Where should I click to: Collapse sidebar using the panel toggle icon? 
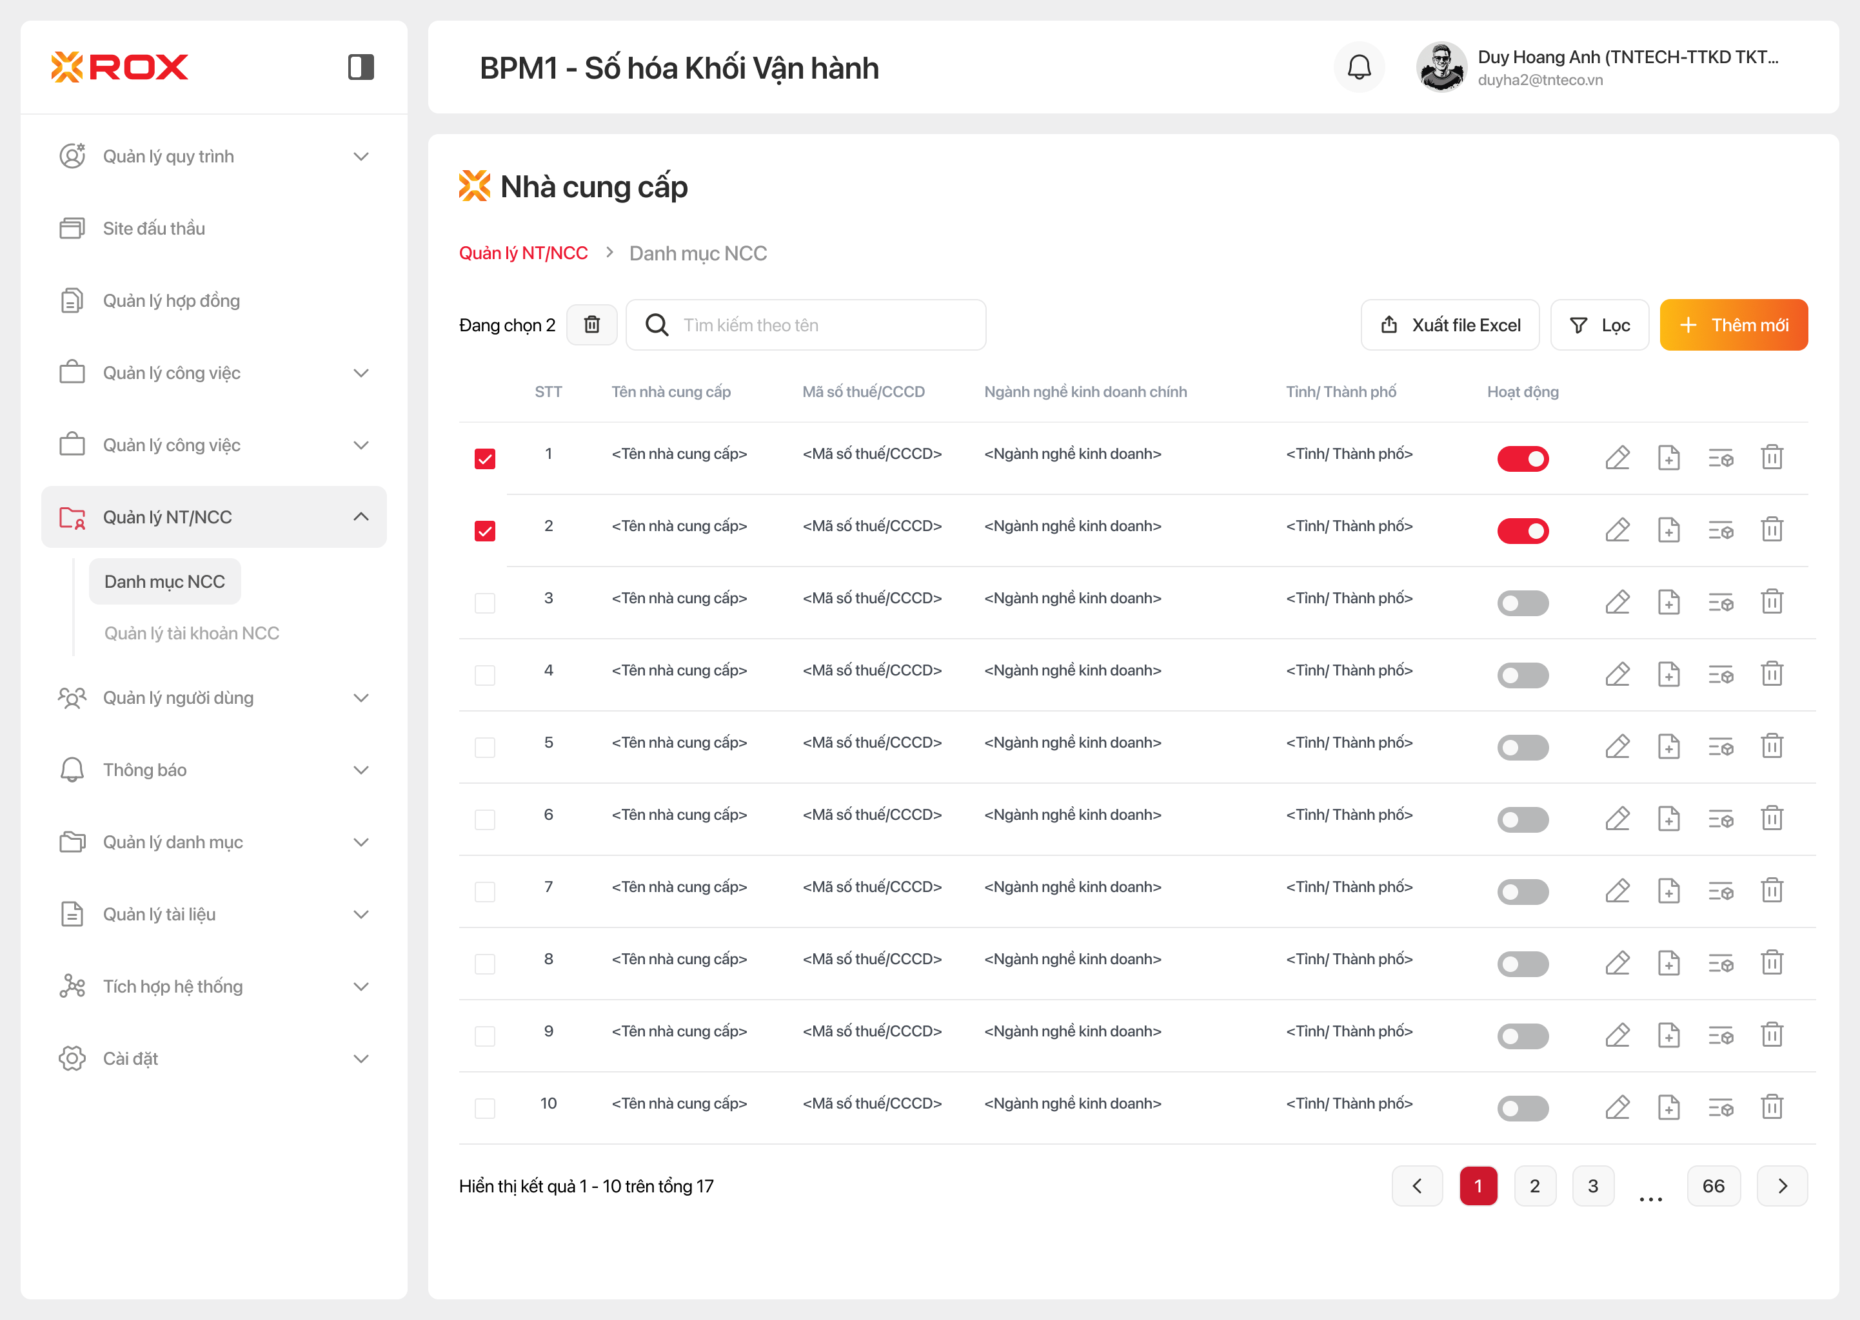coord(361,68)
